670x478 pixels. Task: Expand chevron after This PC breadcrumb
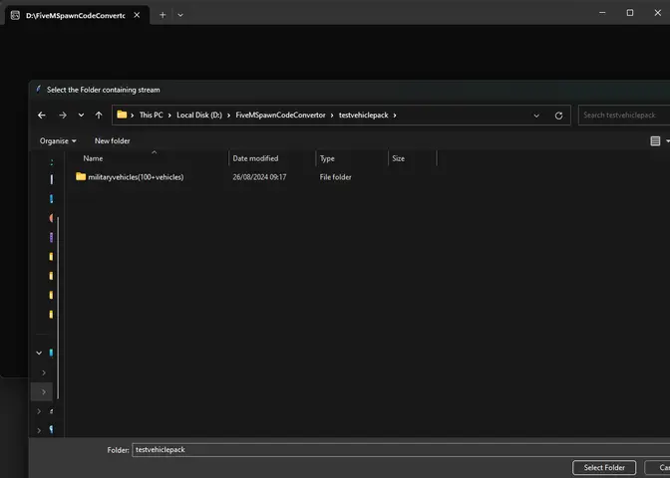click(169, 116)
